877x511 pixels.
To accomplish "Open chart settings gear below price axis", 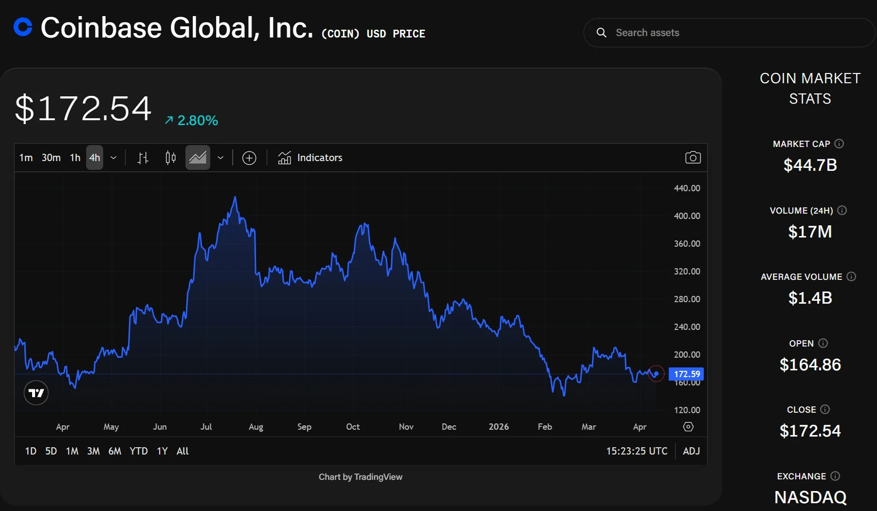I will point(688,427).
